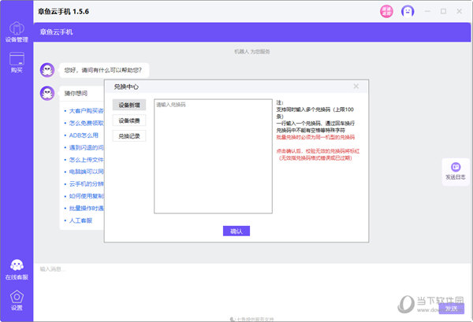Screen dimensions: 473x322
Task: Click the 确认 button
Action: (x=236, y=231)
